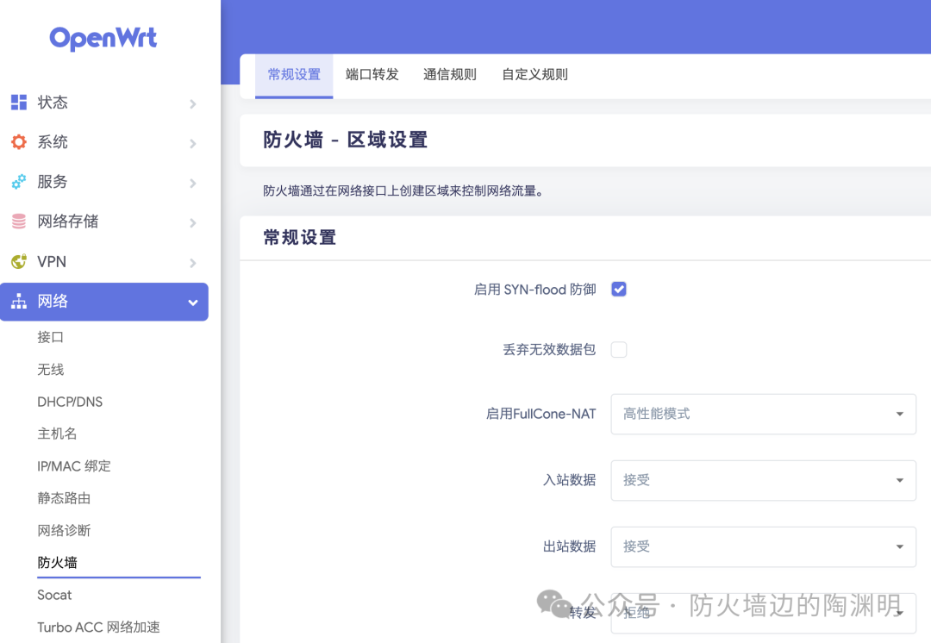
Task: Click the OpenWrt logo
Action: coord(103,39)
